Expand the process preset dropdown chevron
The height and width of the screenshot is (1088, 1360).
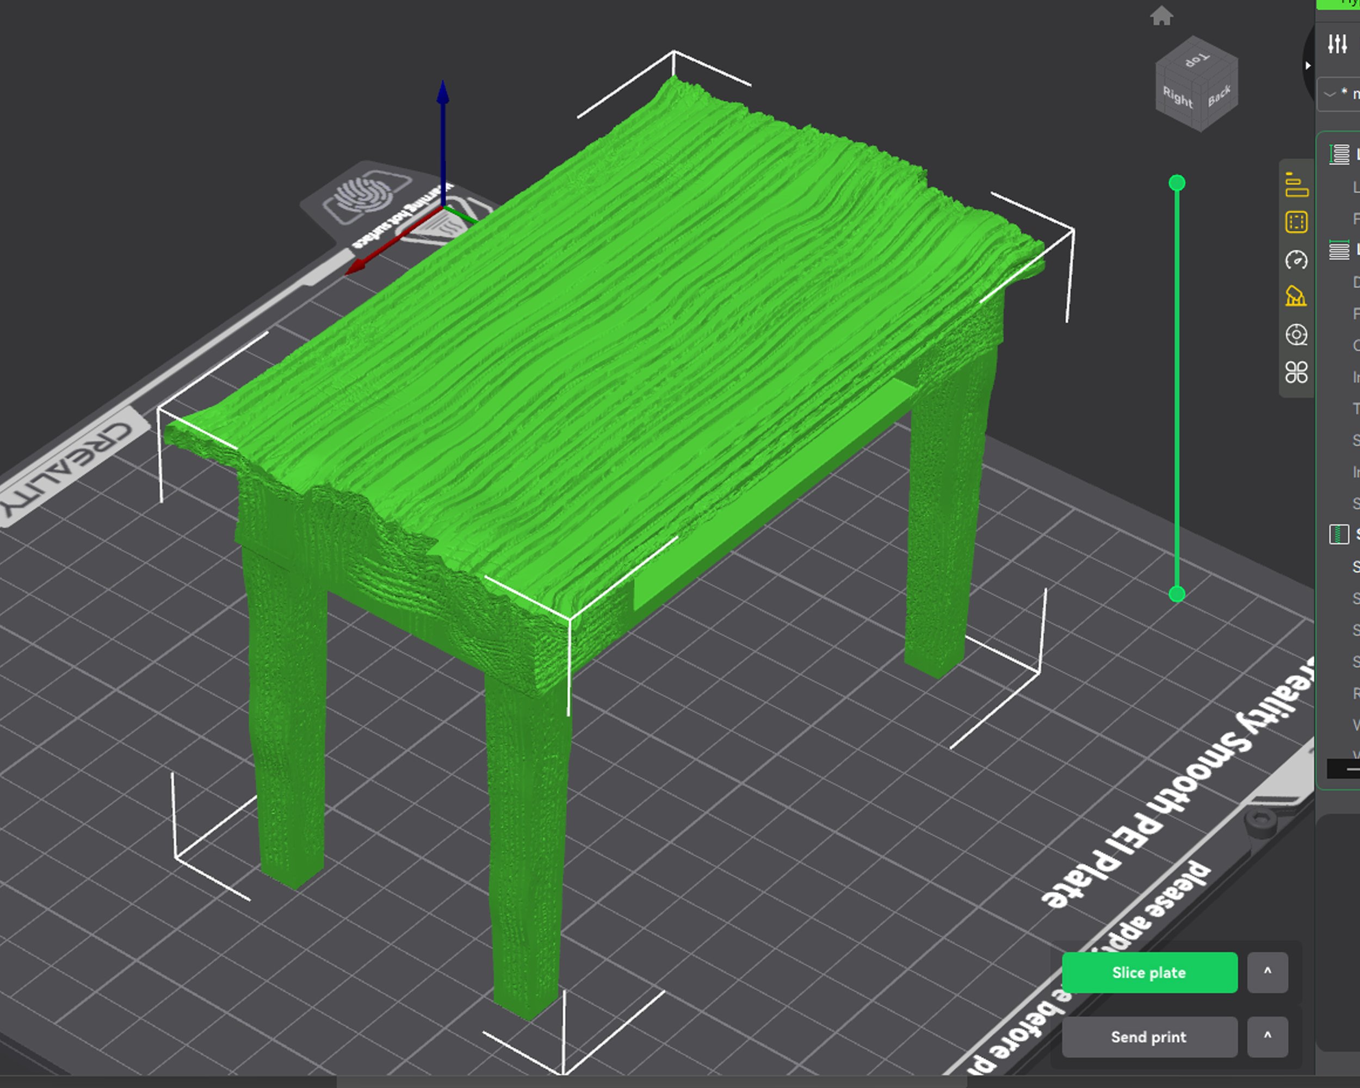1331,94
